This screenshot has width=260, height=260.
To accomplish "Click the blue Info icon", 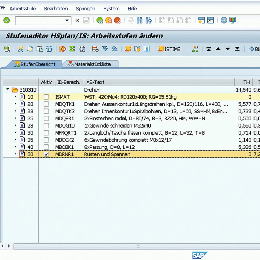I will [147, 49].
